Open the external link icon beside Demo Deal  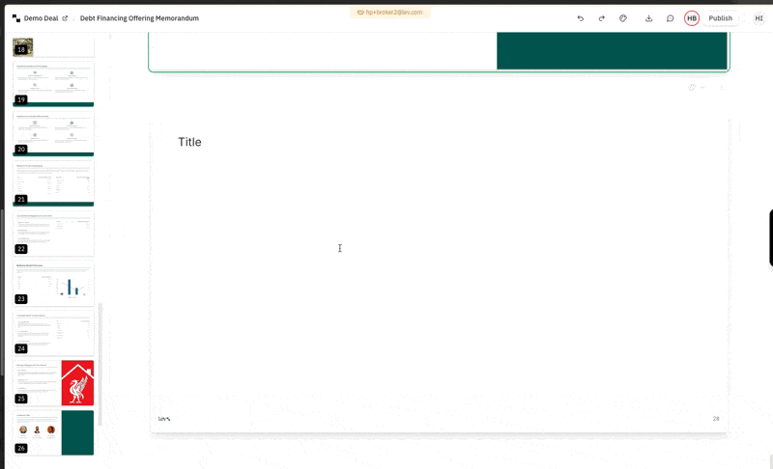pos(65,18)
